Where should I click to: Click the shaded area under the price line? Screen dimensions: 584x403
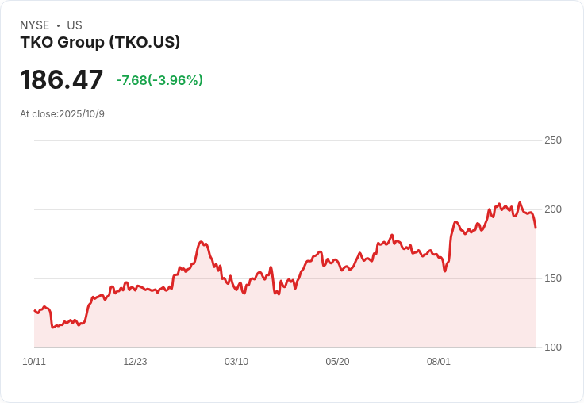coord(317,317)
